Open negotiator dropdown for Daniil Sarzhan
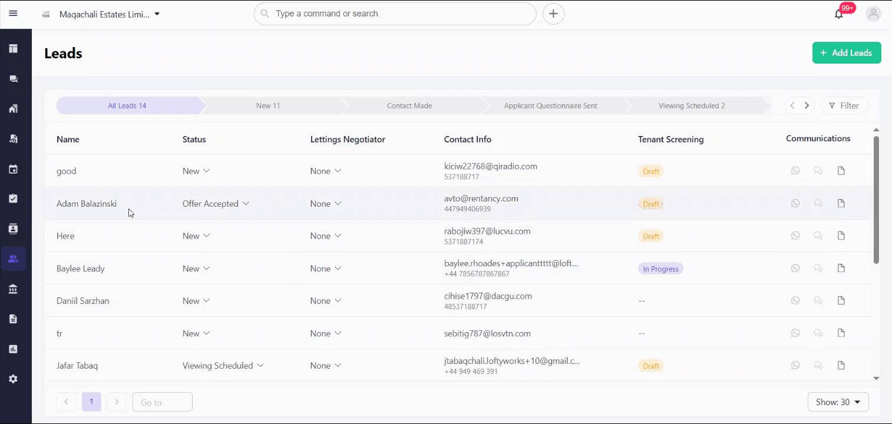892x424 pixels. [326, 301]
